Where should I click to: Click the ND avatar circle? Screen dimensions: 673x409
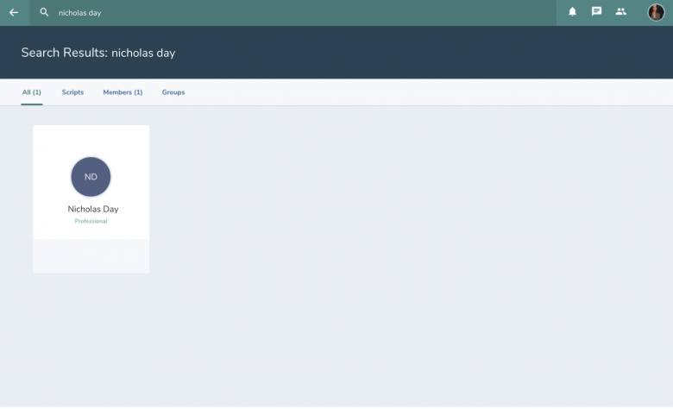point(91,177)
